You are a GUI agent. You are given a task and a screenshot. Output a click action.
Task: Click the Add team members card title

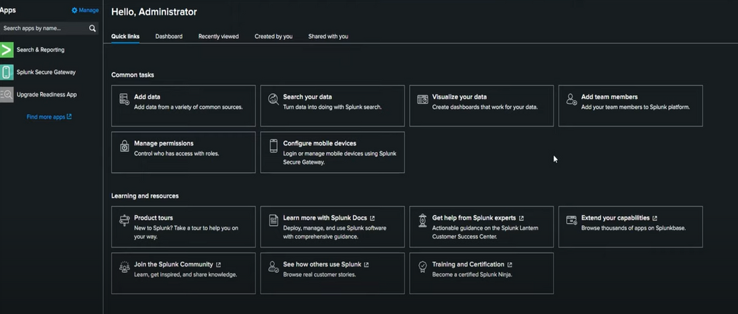[x=609, y=97]
